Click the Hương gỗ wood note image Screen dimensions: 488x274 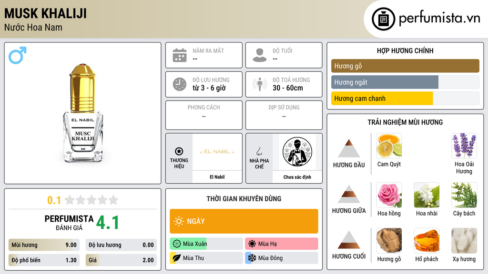(x=389, y=240)
